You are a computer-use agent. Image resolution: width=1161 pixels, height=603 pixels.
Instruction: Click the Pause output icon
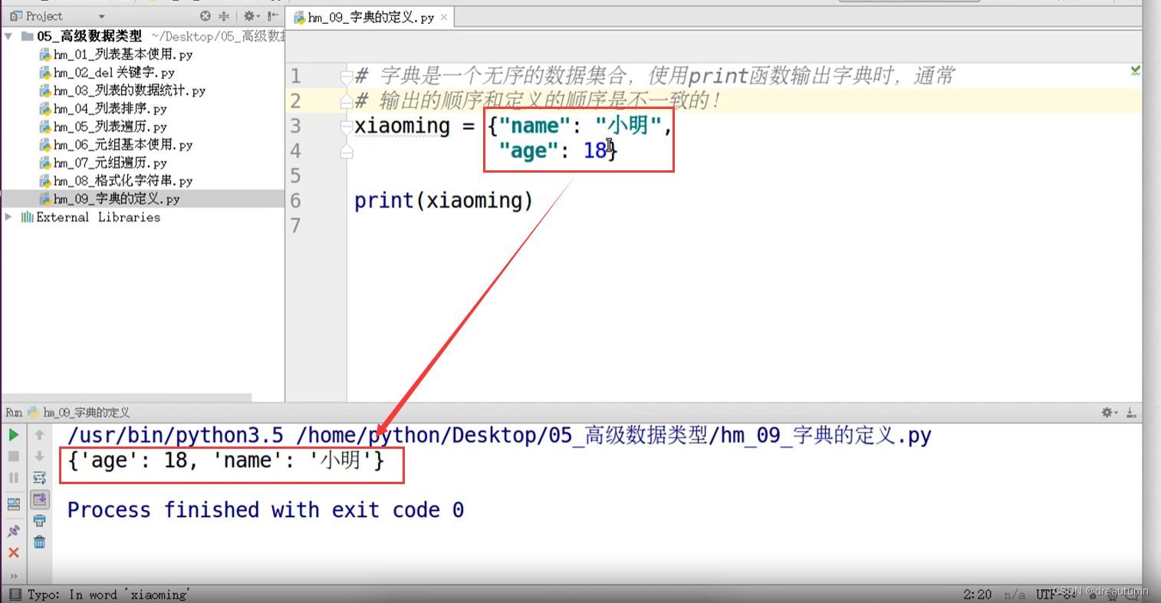[14, 477]
